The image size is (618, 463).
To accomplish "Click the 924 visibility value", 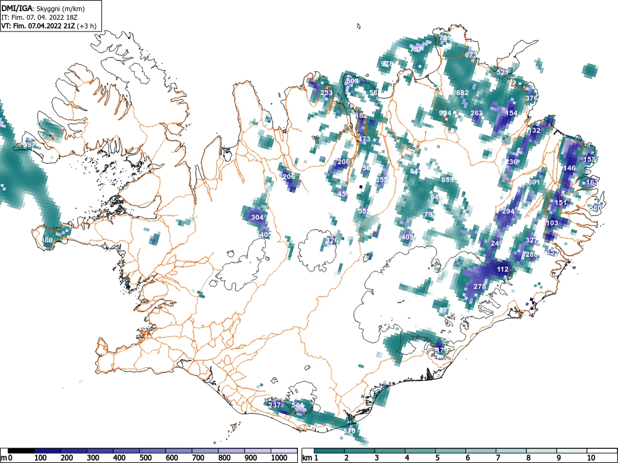I will (445, 113).
